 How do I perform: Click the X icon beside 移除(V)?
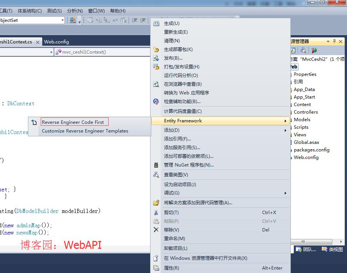(156, 230)
